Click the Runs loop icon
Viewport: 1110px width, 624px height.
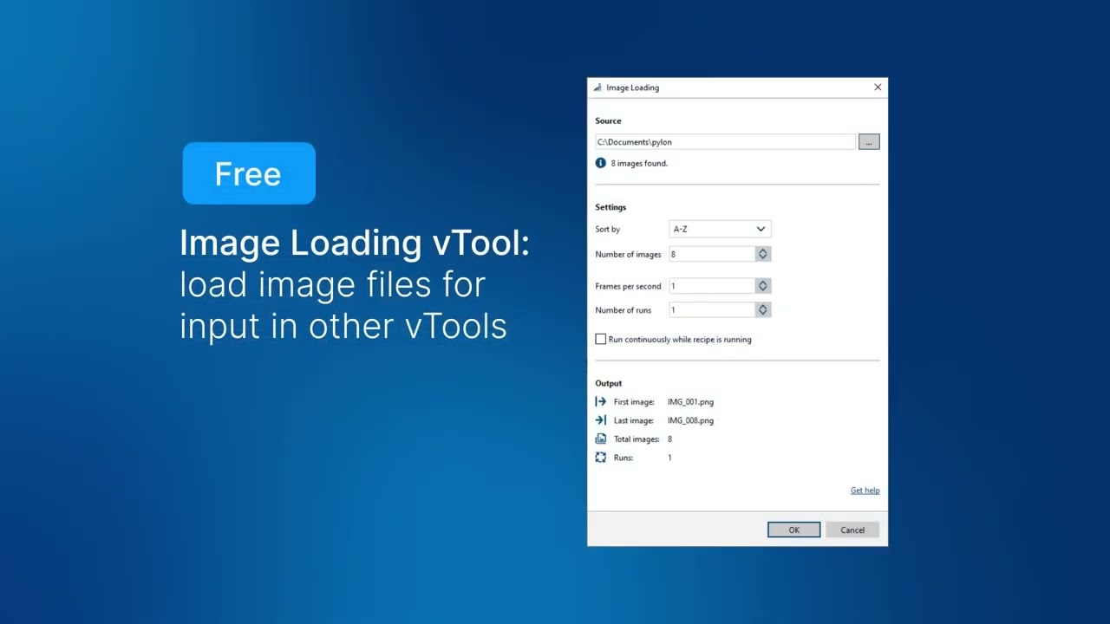coord(600,458)
